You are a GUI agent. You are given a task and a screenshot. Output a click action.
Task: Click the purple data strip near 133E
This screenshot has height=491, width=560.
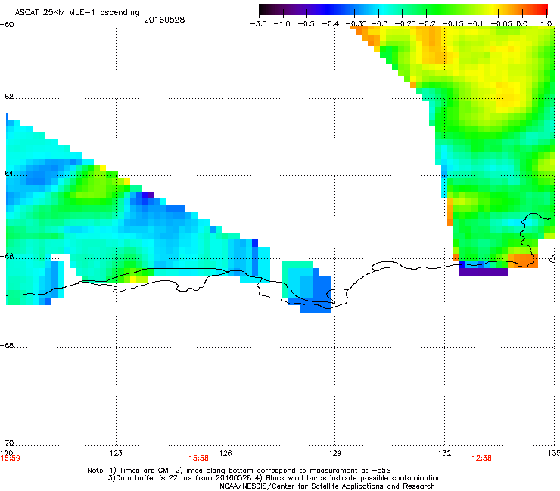click(x=484, y=272)
